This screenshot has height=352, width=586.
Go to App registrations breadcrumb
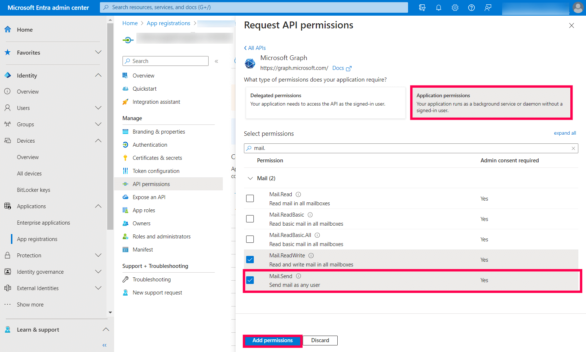pyautogui.click(x=168, y=23)
